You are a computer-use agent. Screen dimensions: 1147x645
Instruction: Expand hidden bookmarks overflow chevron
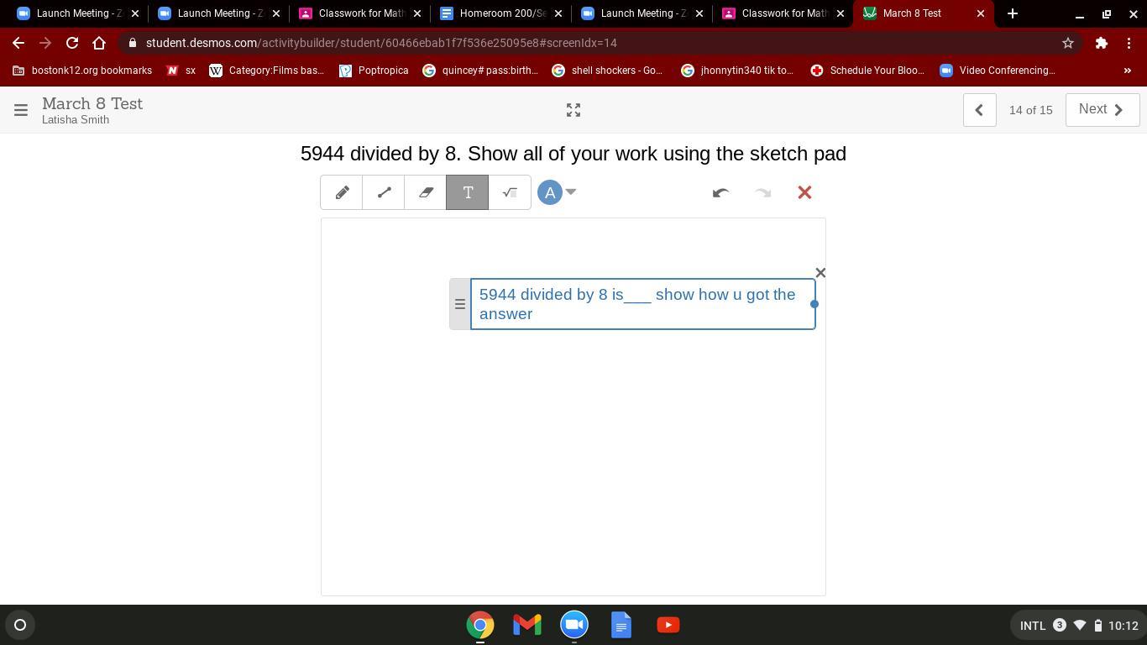(x=1127, y=71)
